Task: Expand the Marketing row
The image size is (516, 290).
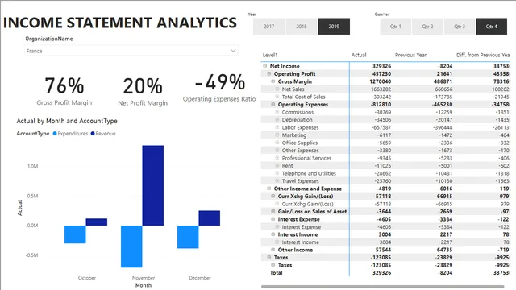Action: pyautogui.click(x=277, y=135)
